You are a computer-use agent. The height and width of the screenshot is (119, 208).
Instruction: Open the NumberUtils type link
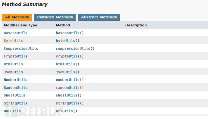coord(15,80)
